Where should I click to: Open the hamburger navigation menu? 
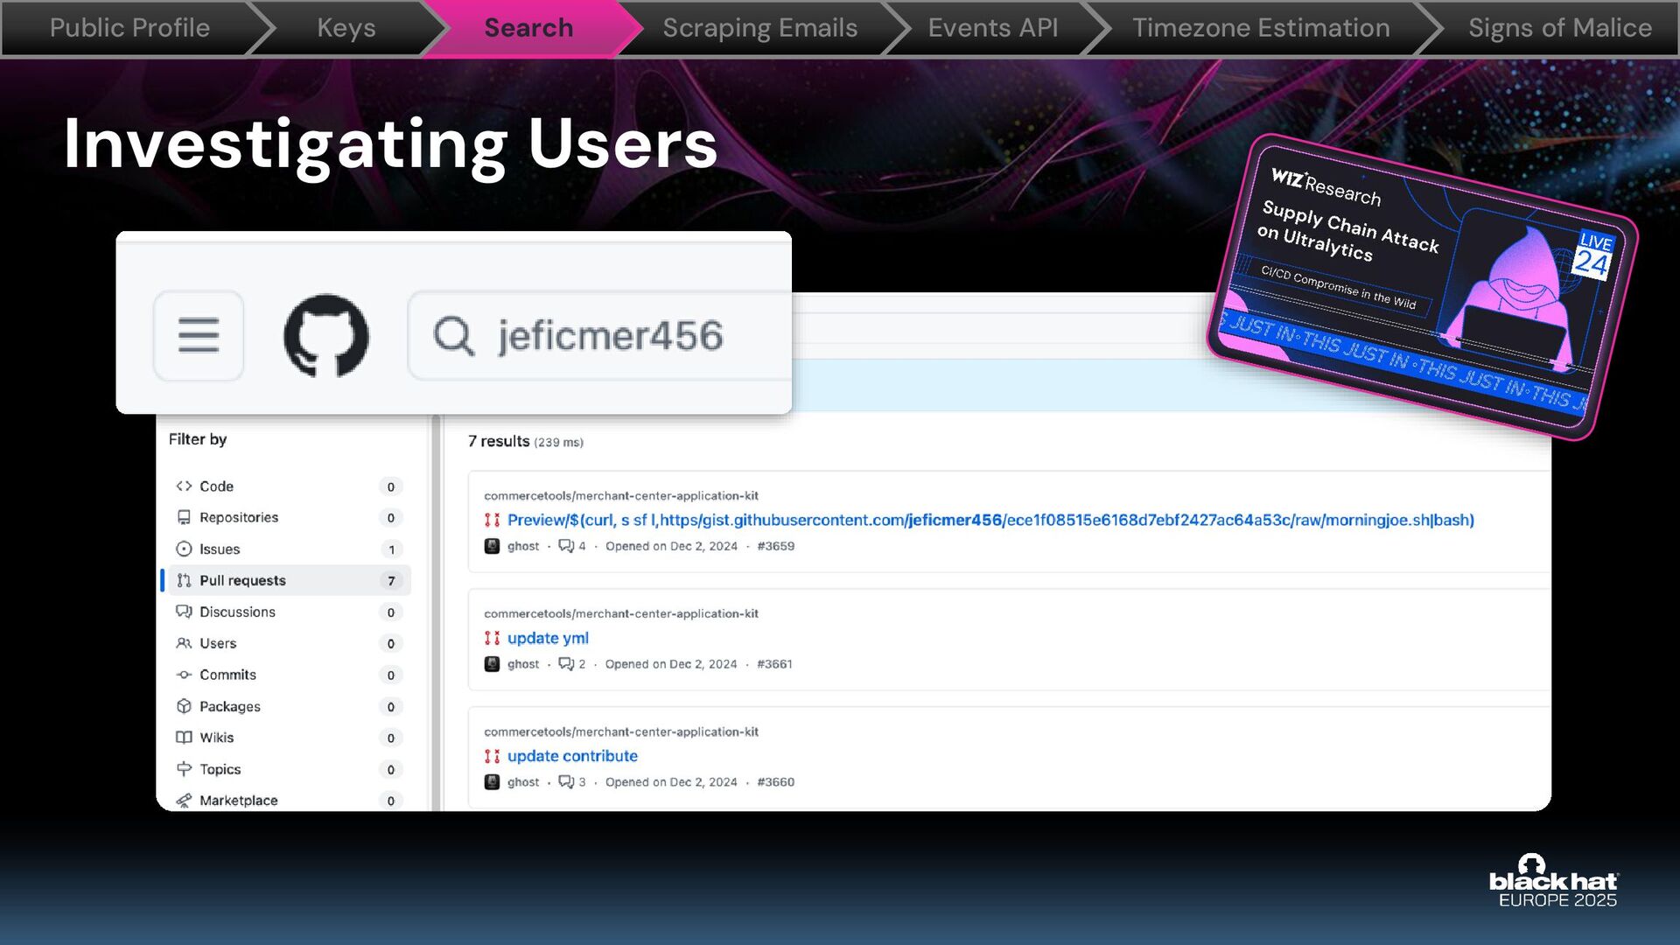click(x=199, y=336)
